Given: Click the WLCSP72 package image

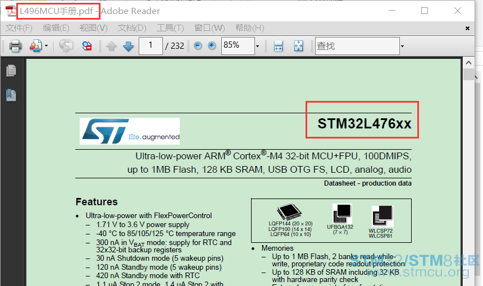Looking at the screenshot, I should pyautogui.click(x=382, y=216).
